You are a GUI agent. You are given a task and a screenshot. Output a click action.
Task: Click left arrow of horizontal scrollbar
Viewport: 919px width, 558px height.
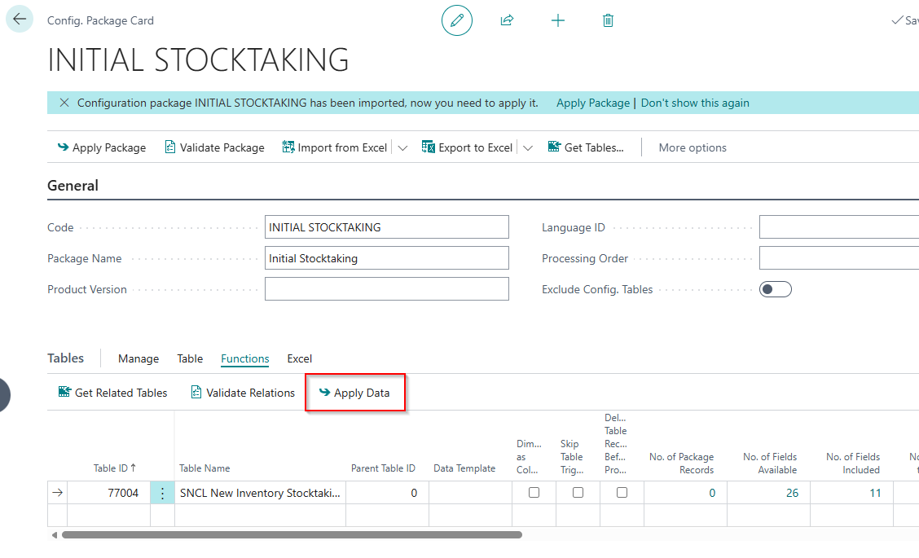coord(54,534)
